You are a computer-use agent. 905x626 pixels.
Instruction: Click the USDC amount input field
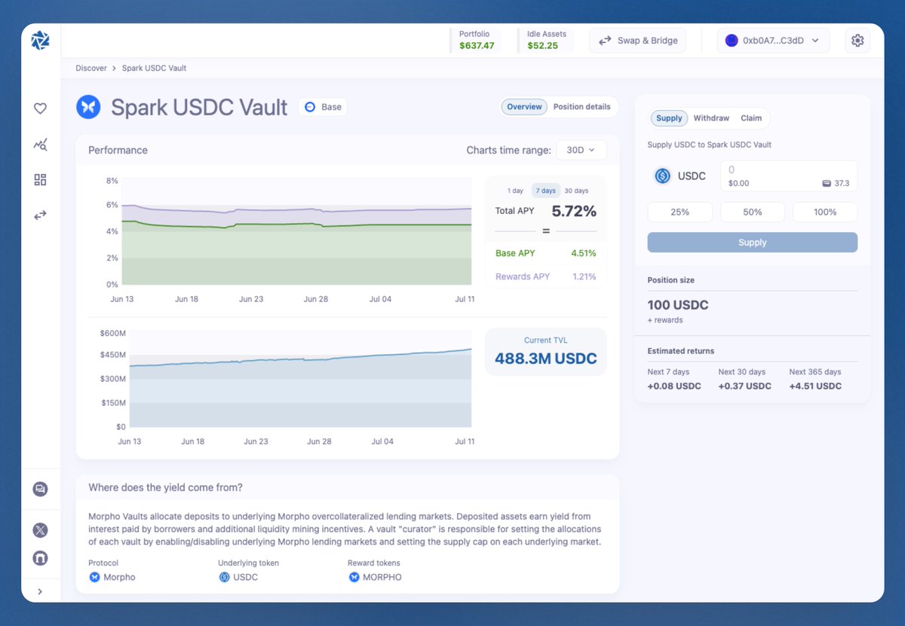pyautogui.click(x=789, y=176)
